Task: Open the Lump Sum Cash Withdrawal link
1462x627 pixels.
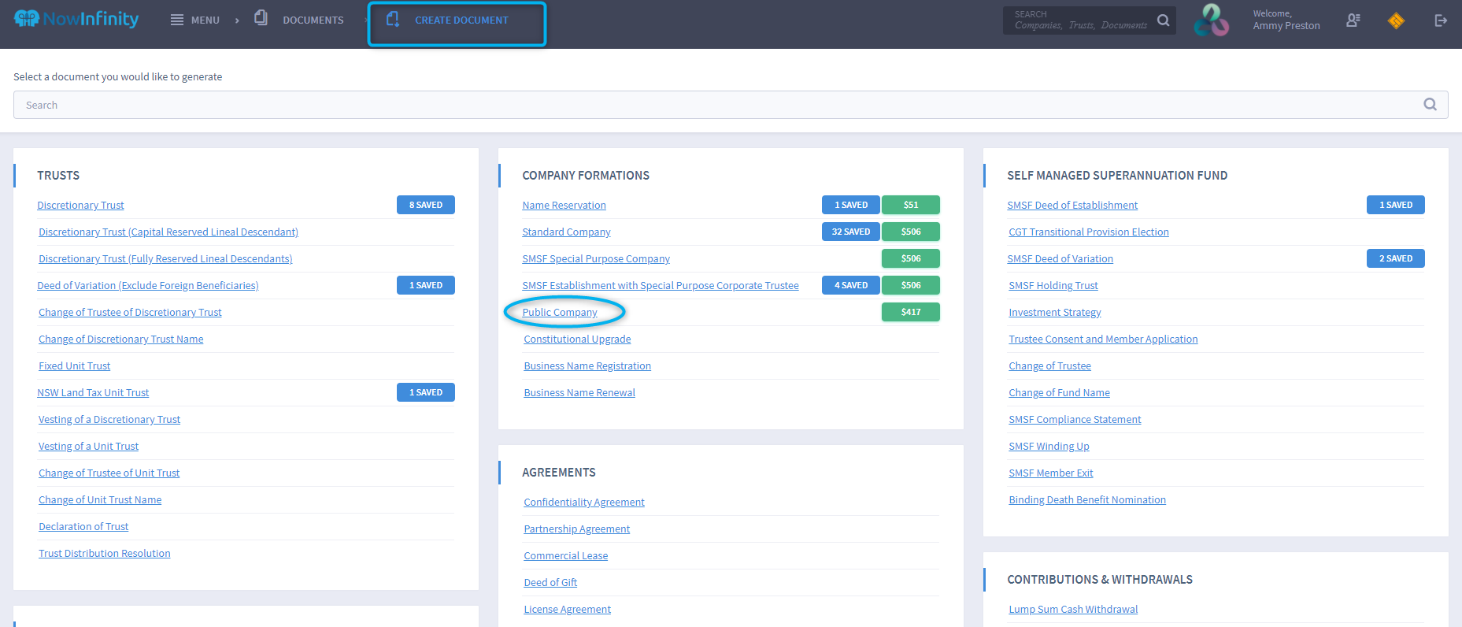Action: point(1073,609)
